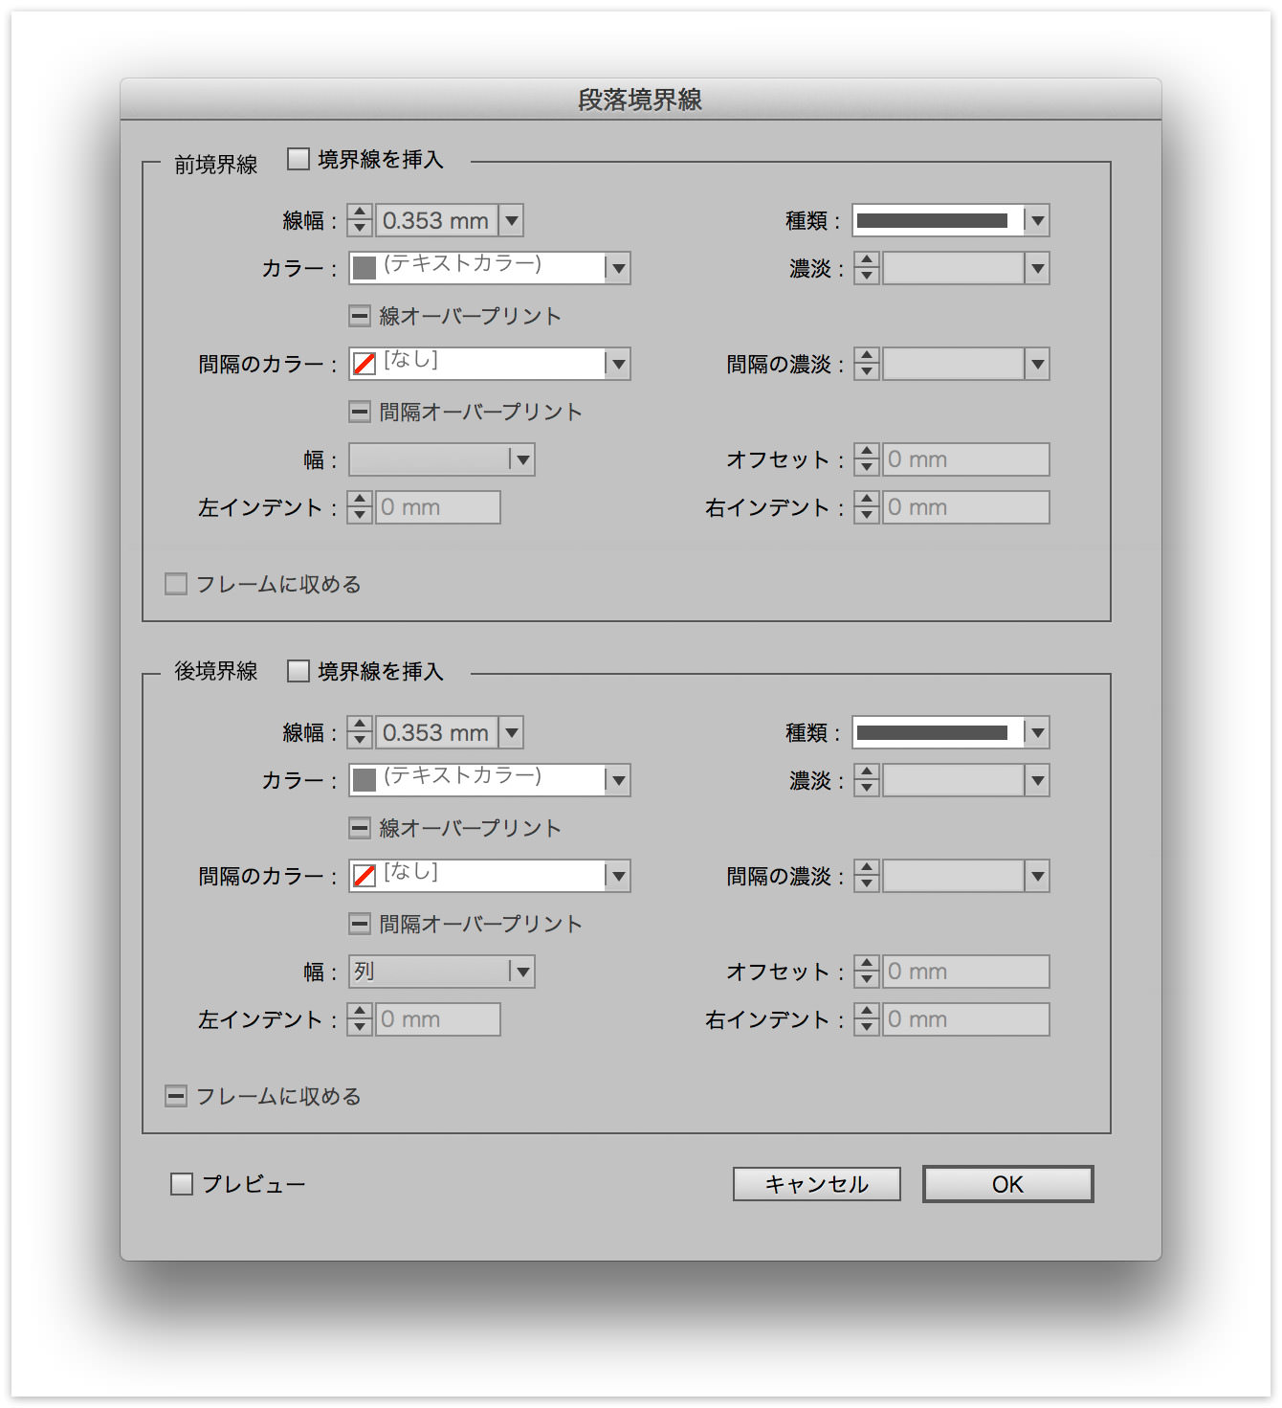Open カラー dropdown in 前境界線 section
The image size is (1282, 1408).
coord(618,268)
